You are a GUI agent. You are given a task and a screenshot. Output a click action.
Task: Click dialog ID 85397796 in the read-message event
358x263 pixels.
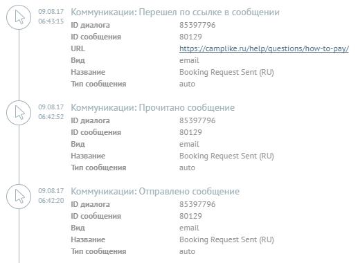(x=197, y=120)
